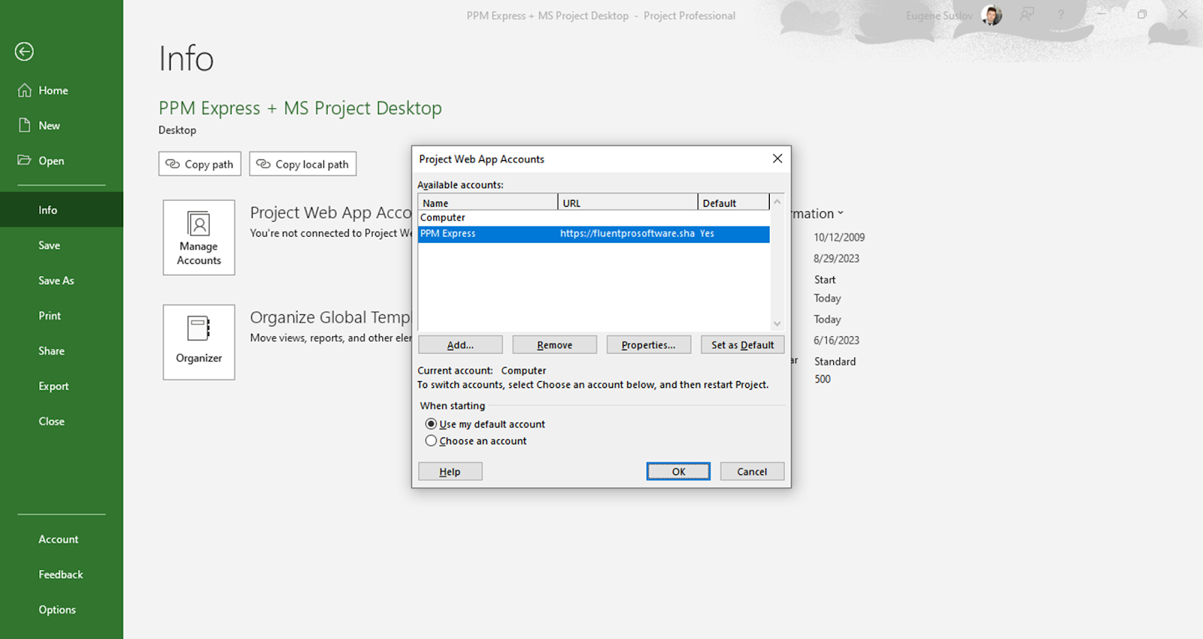The width and height of the screenshot is (1203, 639).
Task: Go back using the backstage arrow icon
Action: (x=24, y=51)
